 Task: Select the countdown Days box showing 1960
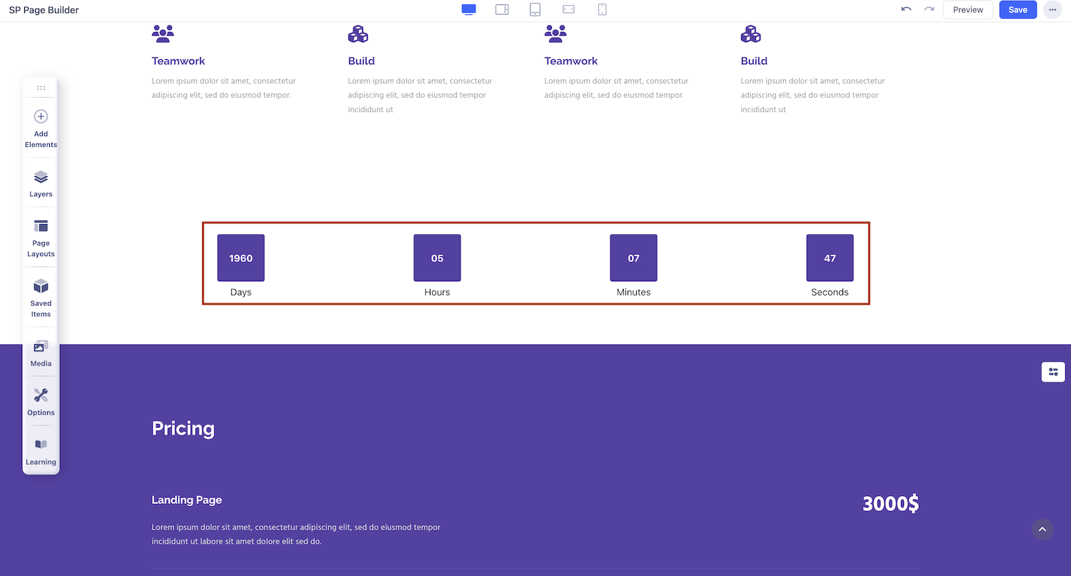point(241,258)
